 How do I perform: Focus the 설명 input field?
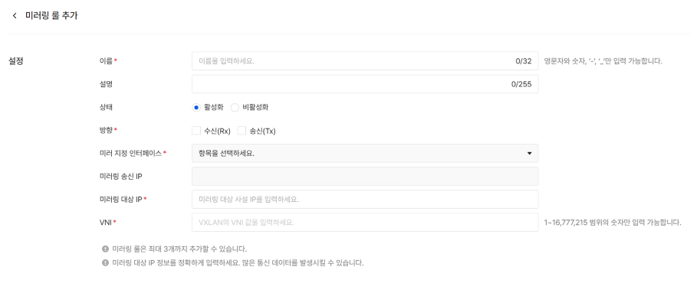365,84
